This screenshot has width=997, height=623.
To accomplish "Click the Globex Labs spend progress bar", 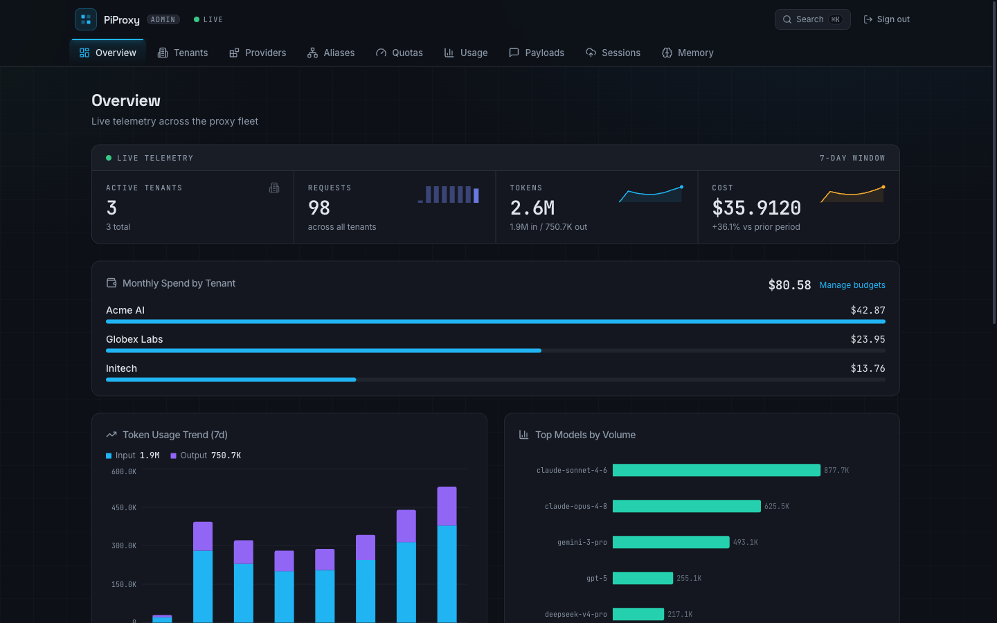I will click(x=496, y=351).
